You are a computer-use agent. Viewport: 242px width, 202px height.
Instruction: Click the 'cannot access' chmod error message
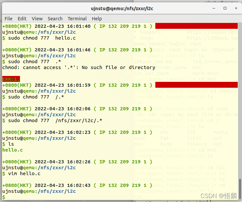pos(79,67)
